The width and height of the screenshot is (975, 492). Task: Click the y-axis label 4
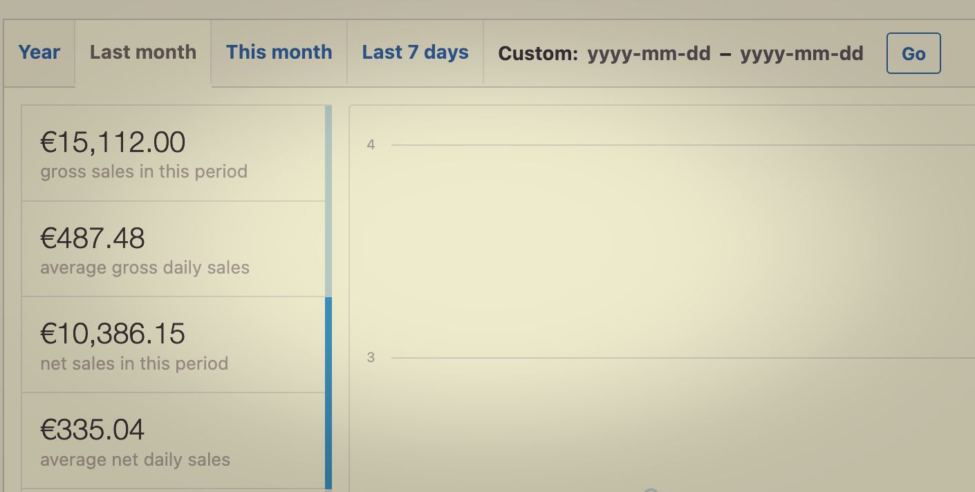[371, 144]
